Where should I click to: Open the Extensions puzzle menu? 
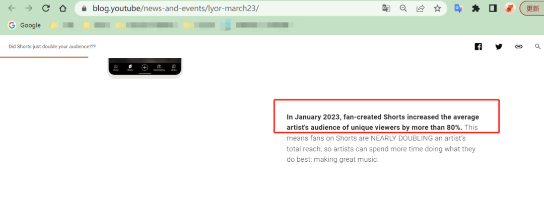[475, 8]
